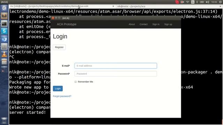Open the Terminal dock icon
This screenshot has width=223, height=125.
(4, 24)
